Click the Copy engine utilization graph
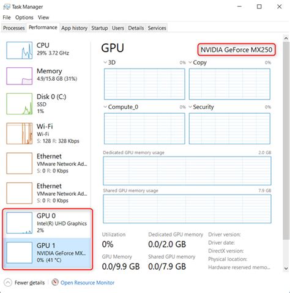Image resolution: width=290 pixels, height=293 pixels. [x=229, y=84]
